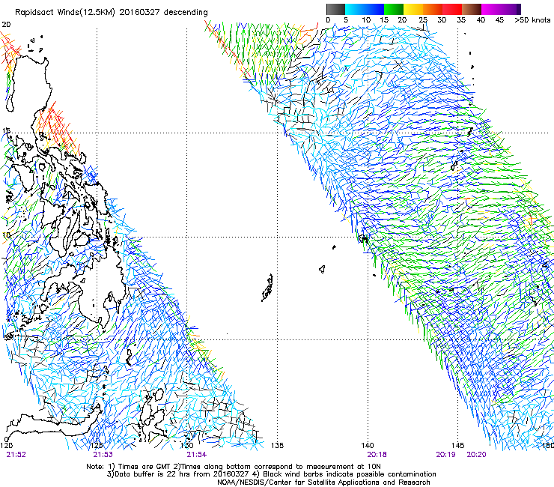Click the green 15-20 knots legend segment

coord(394,9)
